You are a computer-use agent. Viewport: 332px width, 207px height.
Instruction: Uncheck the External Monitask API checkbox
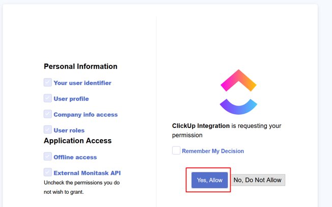click(48, 172)
